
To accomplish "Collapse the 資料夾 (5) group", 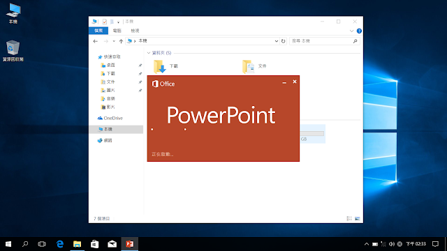I will (149, 53).
